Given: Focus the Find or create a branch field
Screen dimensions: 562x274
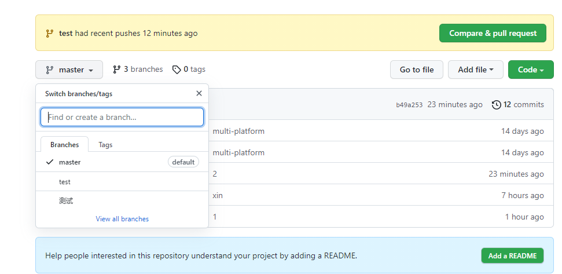Looking at the screenshot, I should coord(122,117).
